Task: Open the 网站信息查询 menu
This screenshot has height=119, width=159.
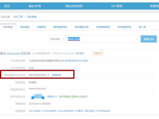Action: 74,6
